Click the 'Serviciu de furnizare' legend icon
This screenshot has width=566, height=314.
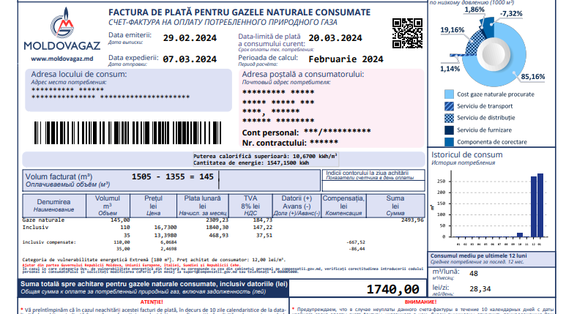coord(448,130)
